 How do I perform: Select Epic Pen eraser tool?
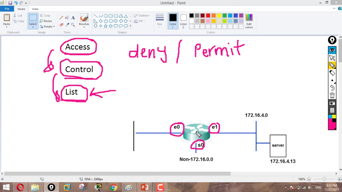(x=332, y=73)
